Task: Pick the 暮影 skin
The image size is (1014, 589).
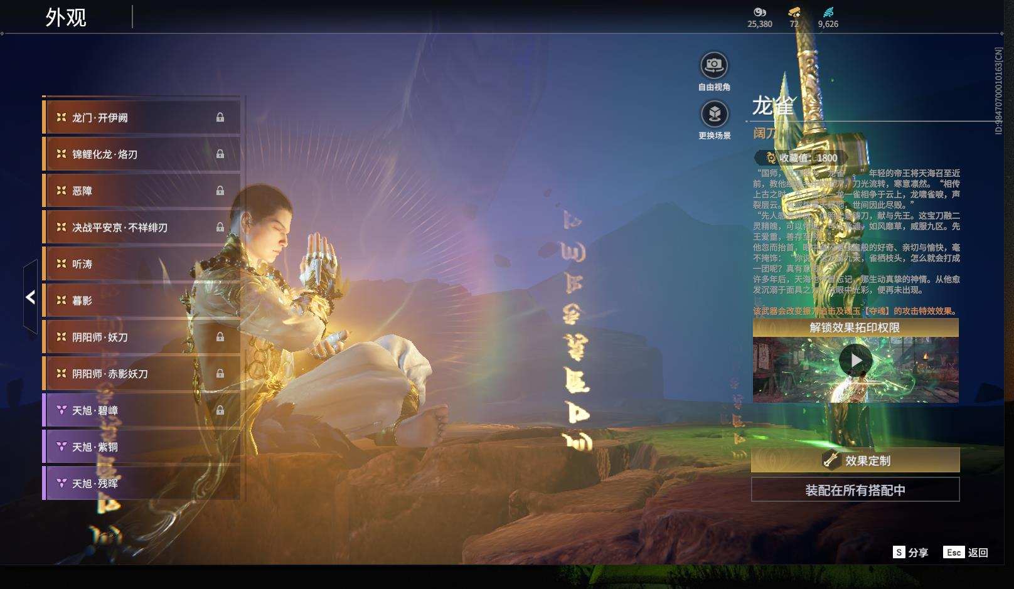Action: [x=141, y=300]
